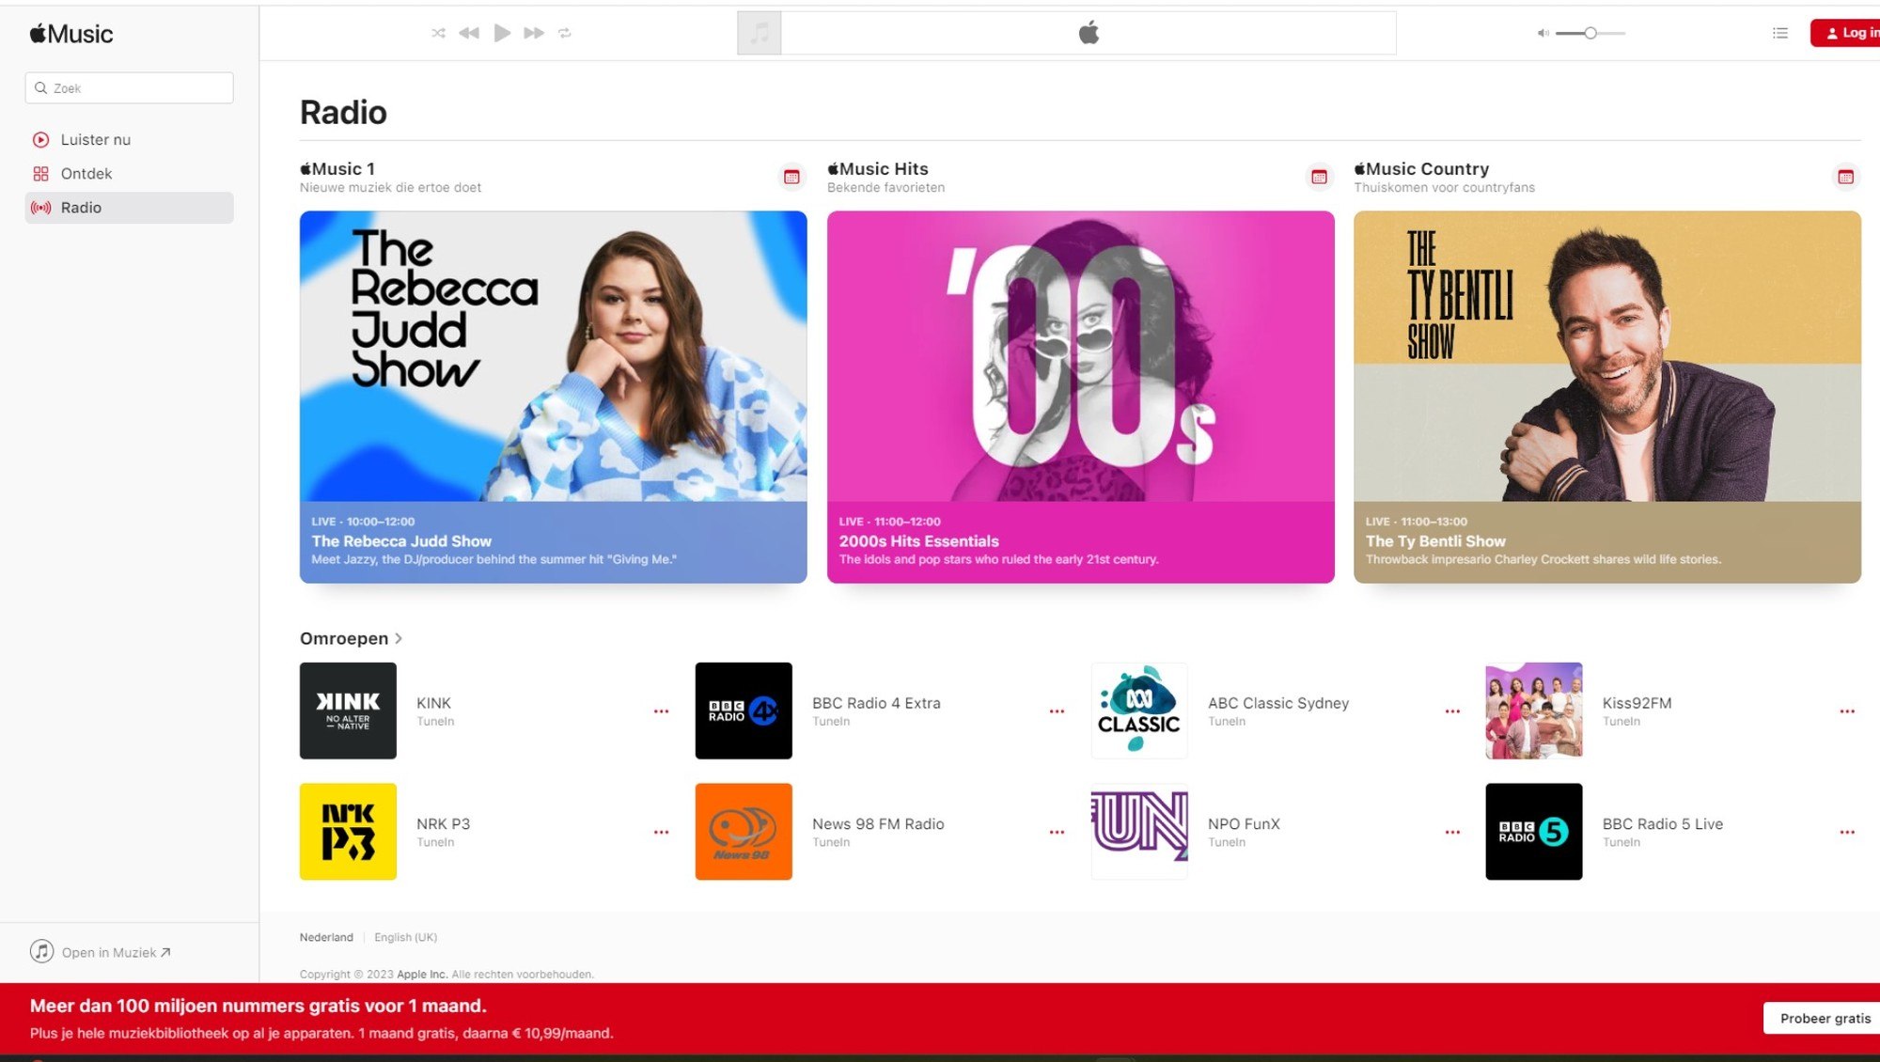Viewport: 1880px width, 1062px height.
Task: Open more options for Kiss92FM
Action: (x=1848, y=711)
